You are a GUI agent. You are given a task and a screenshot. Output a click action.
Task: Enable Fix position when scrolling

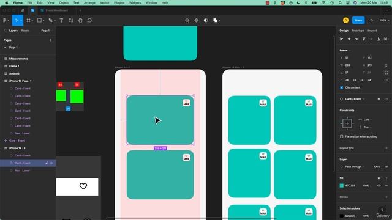tap(342, 136)
